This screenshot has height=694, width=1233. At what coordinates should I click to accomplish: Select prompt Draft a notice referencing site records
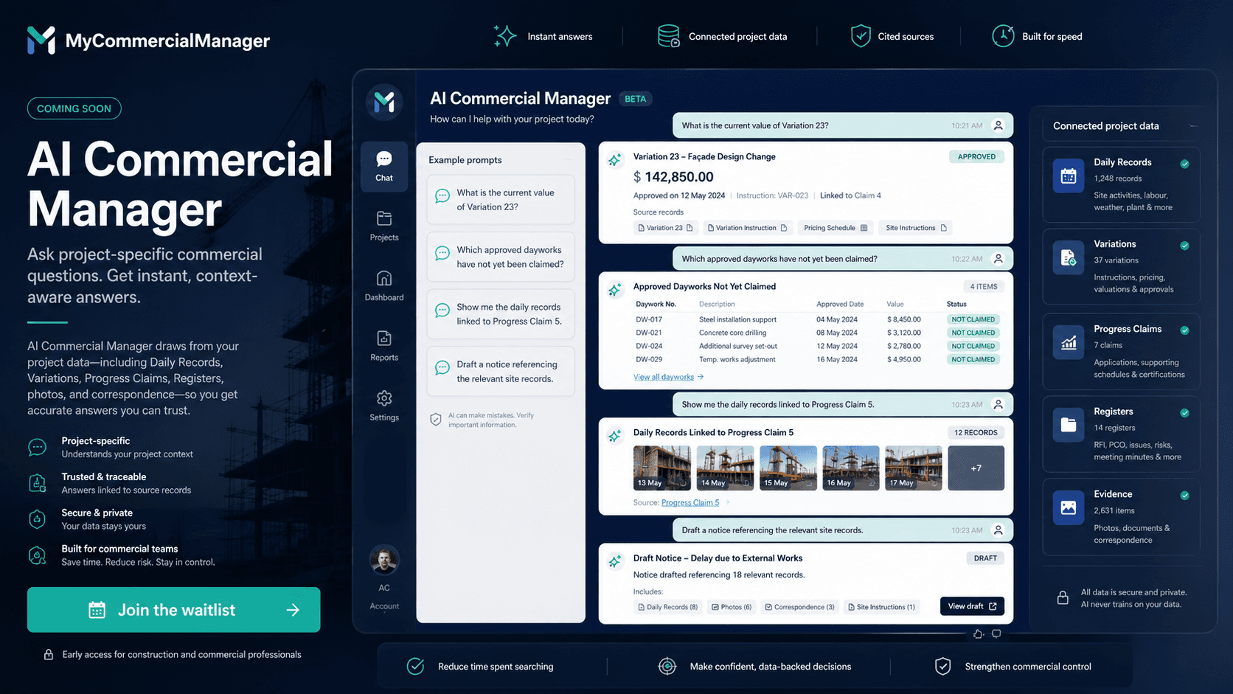[x=501, y=371]
